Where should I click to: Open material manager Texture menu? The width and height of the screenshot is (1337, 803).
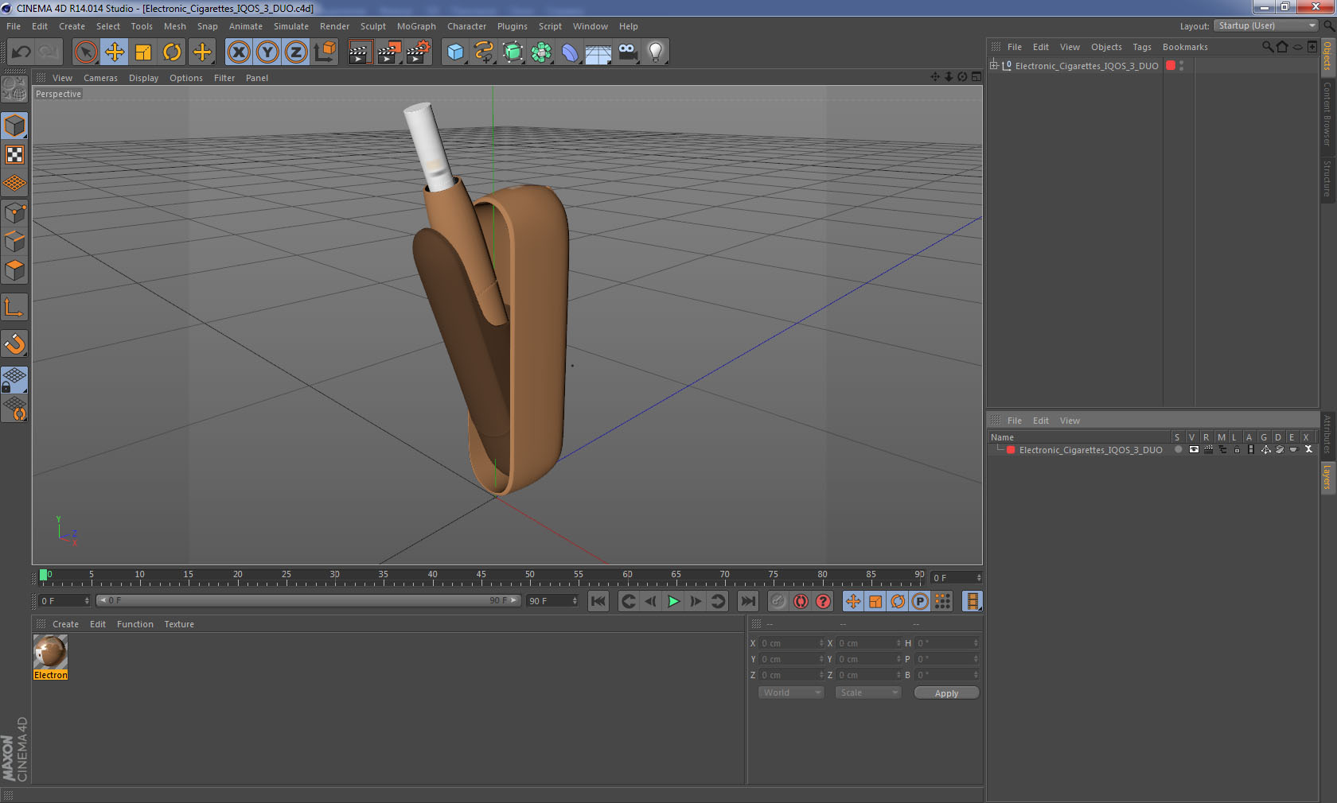[179, 624]
